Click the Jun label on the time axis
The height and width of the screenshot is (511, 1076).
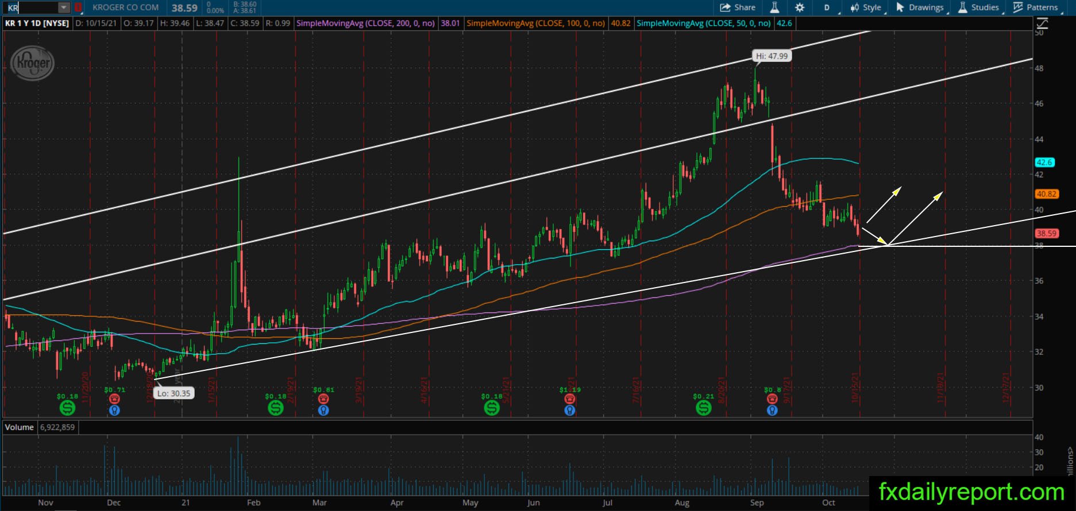[534, 502]
